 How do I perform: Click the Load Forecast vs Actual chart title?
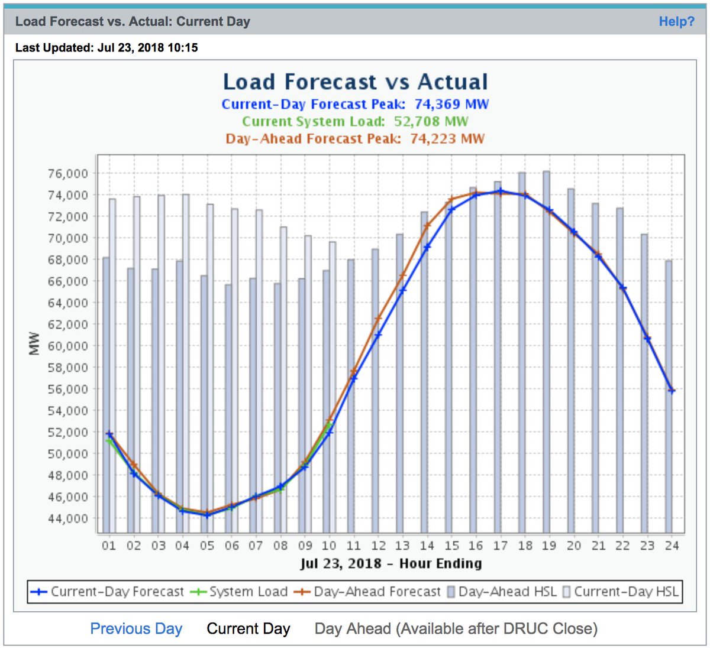pos(355,82)
